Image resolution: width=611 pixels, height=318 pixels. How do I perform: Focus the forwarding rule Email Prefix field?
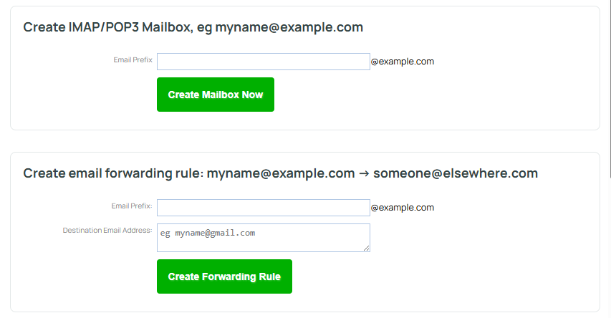[263, 208]
